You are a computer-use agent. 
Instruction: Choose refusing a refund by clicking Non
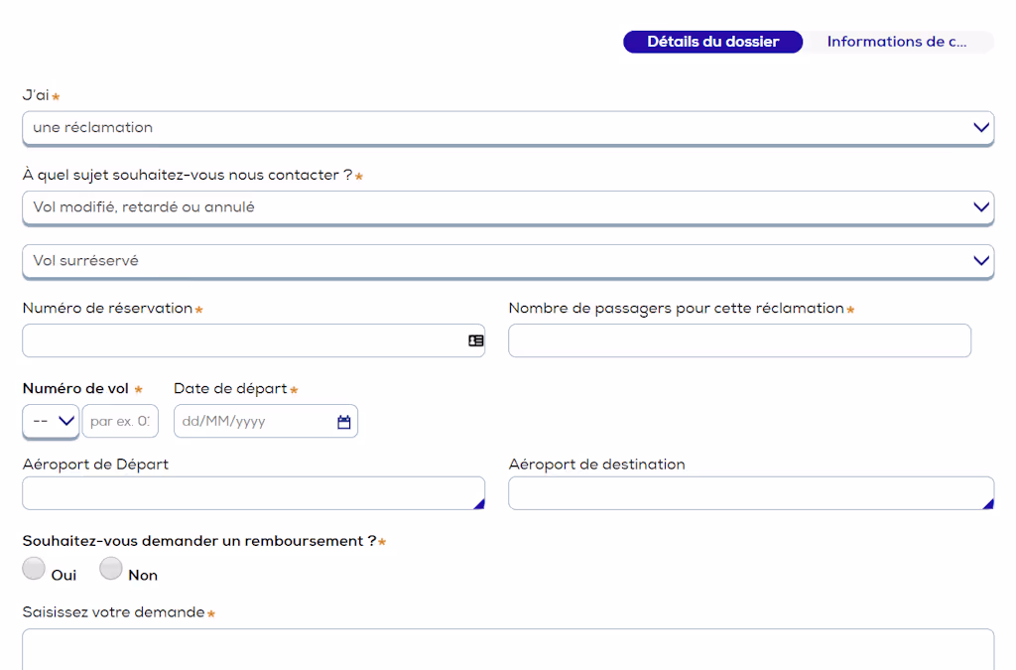coord(111,568)
